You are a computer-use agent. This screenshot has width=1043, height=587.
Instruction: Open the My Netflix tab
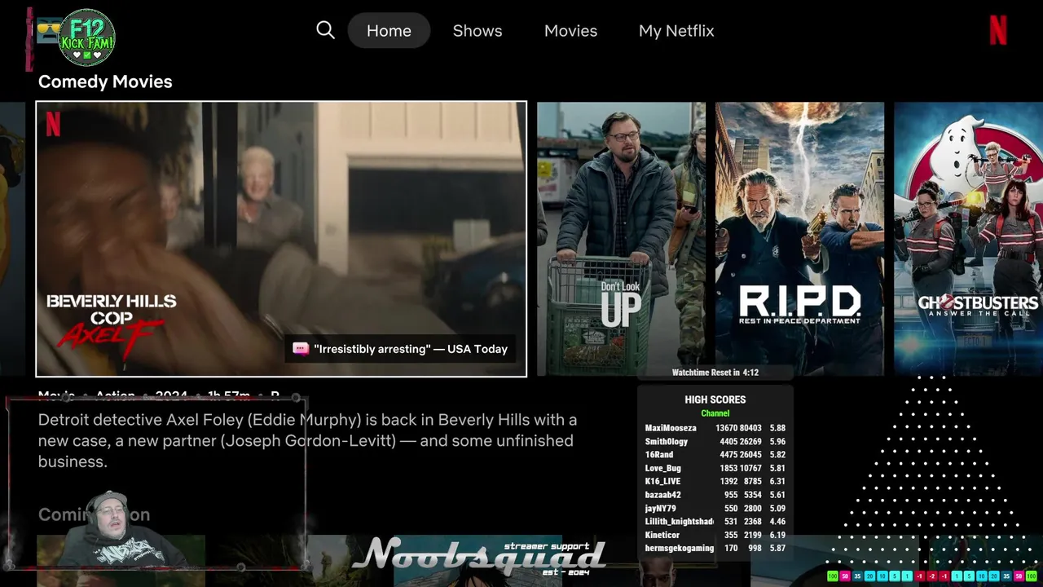click(676, 30)
